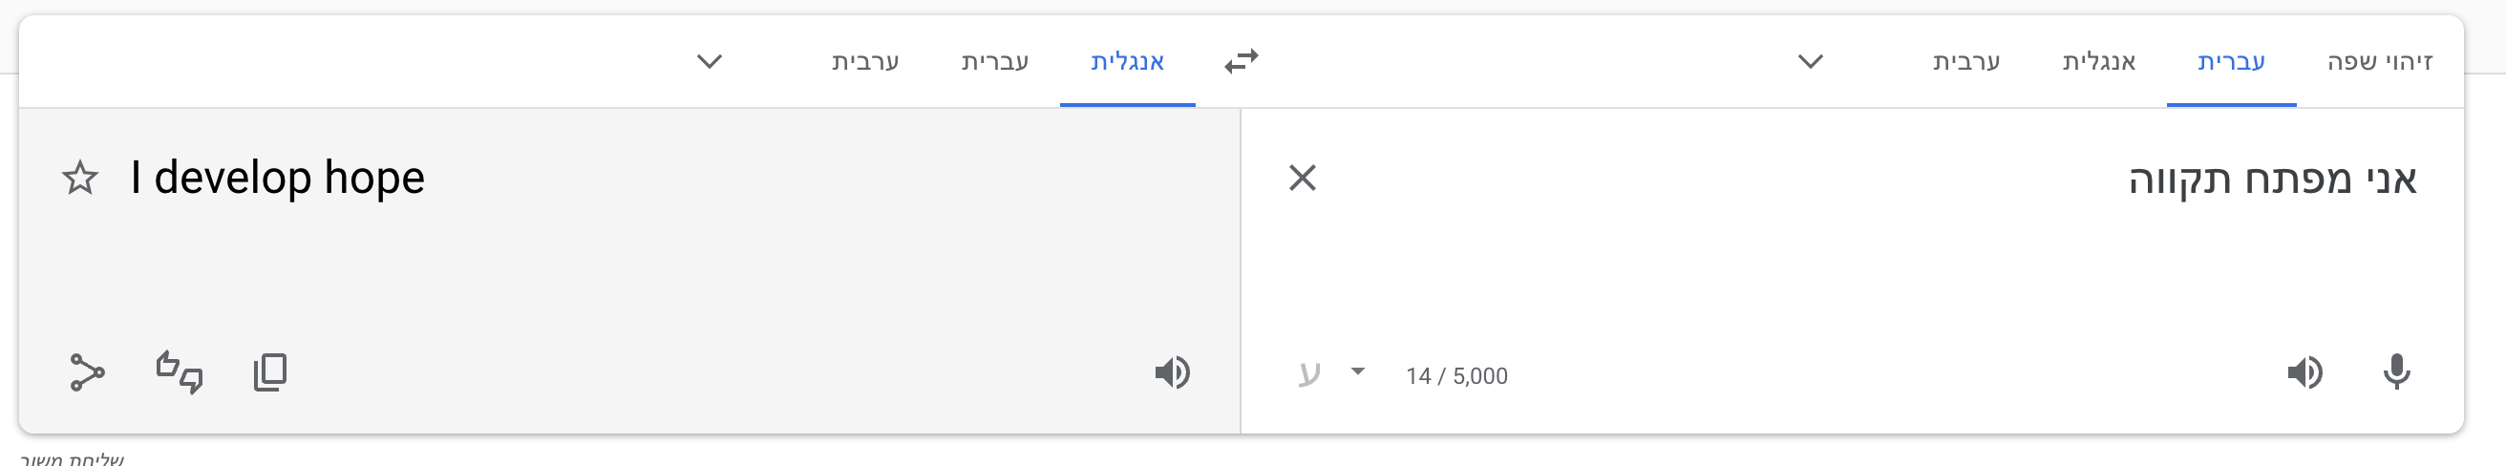Rate this translation with thumbs icon
The image size is (2506, 466).
coord(180,372)
